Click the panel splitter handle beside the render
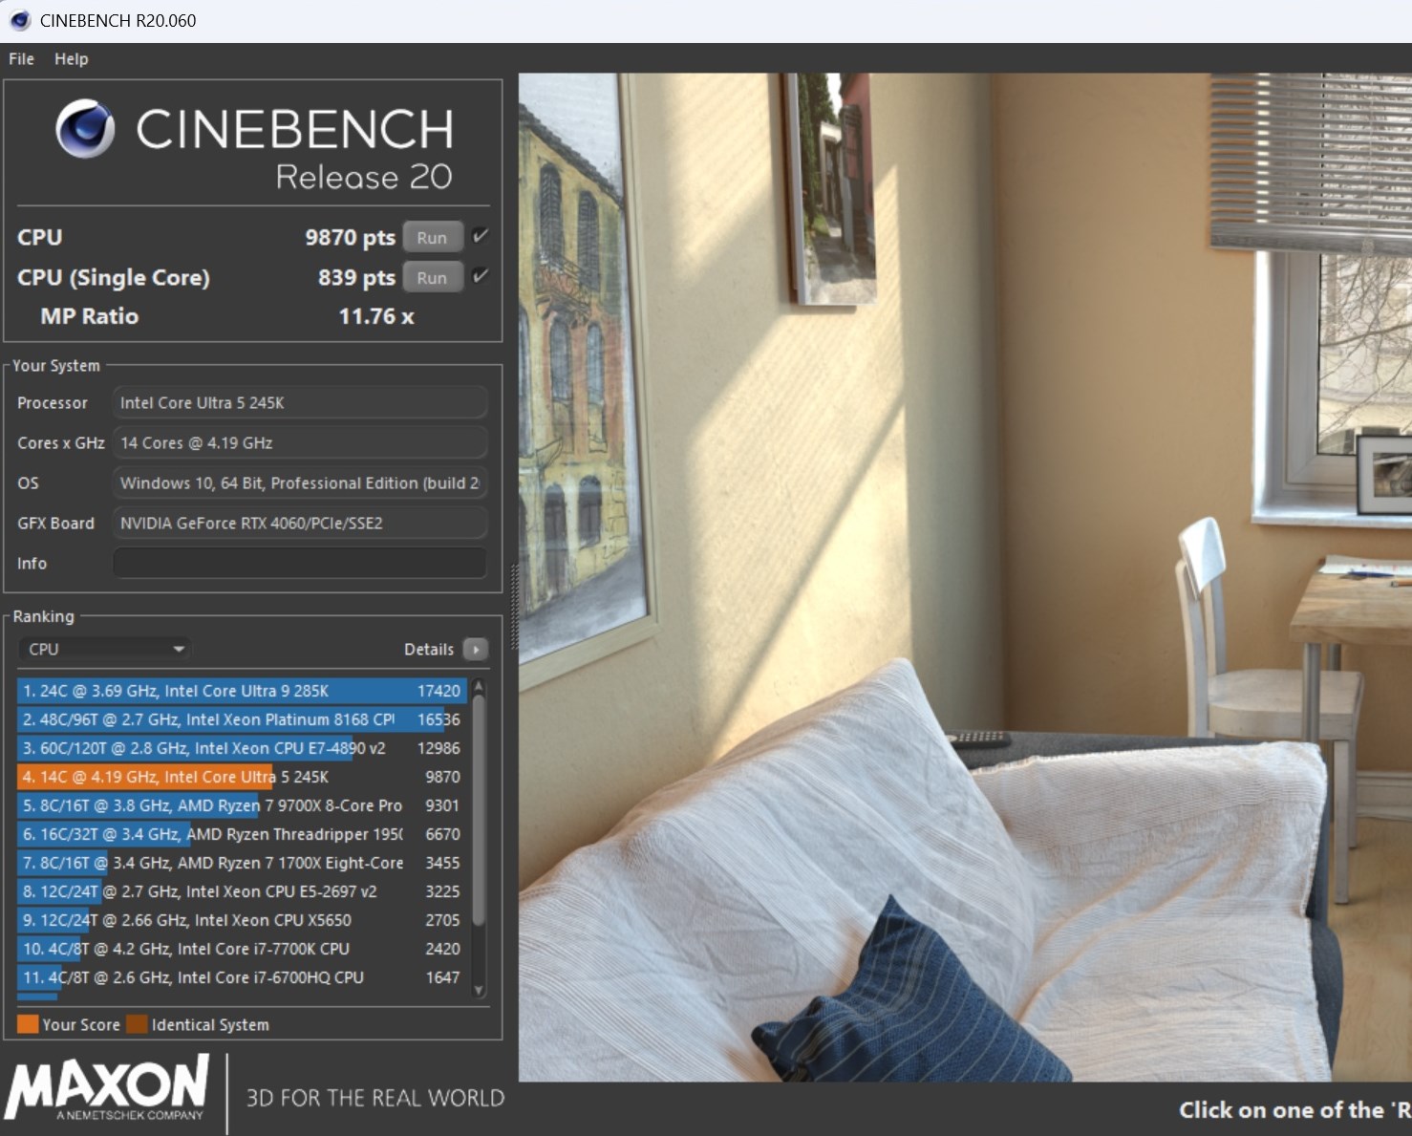The image size is (1412, 1136). pos(514,607)
